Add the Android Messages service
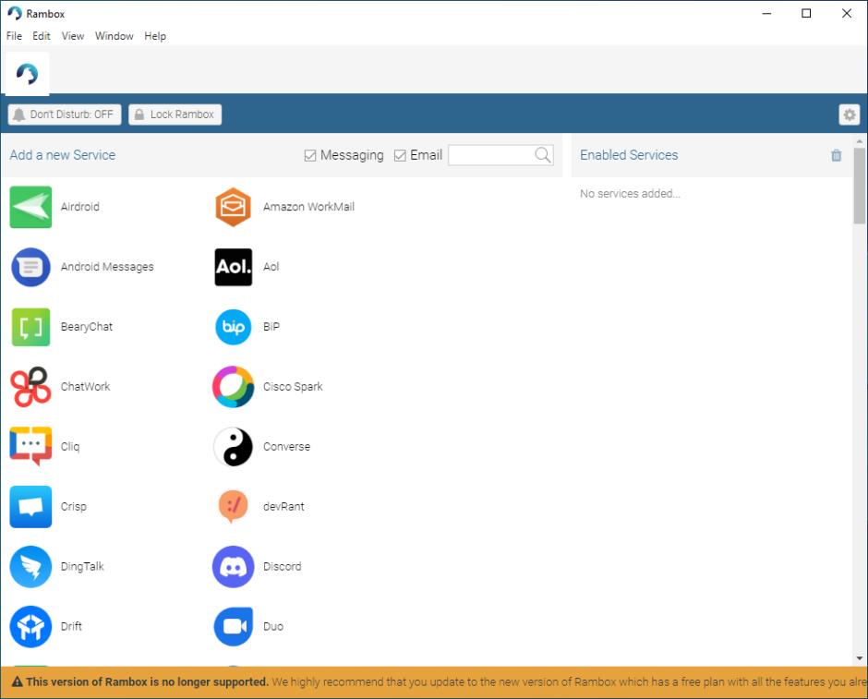 point(30,267)
